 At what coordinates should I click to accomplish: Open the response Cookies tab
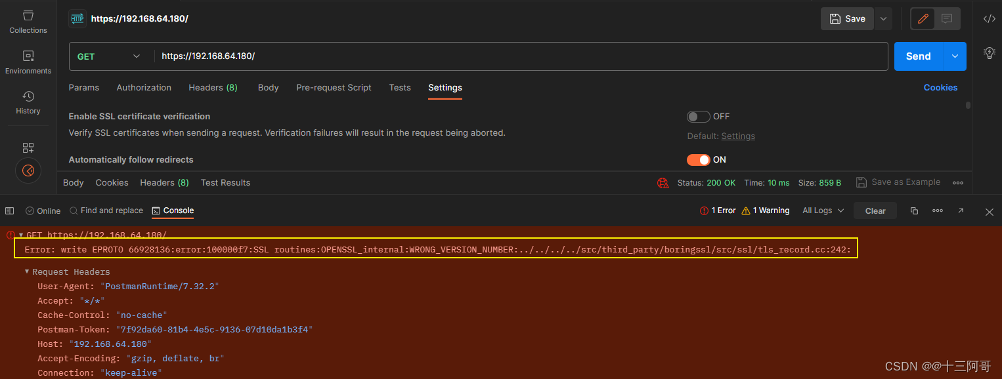click(112, 183)
